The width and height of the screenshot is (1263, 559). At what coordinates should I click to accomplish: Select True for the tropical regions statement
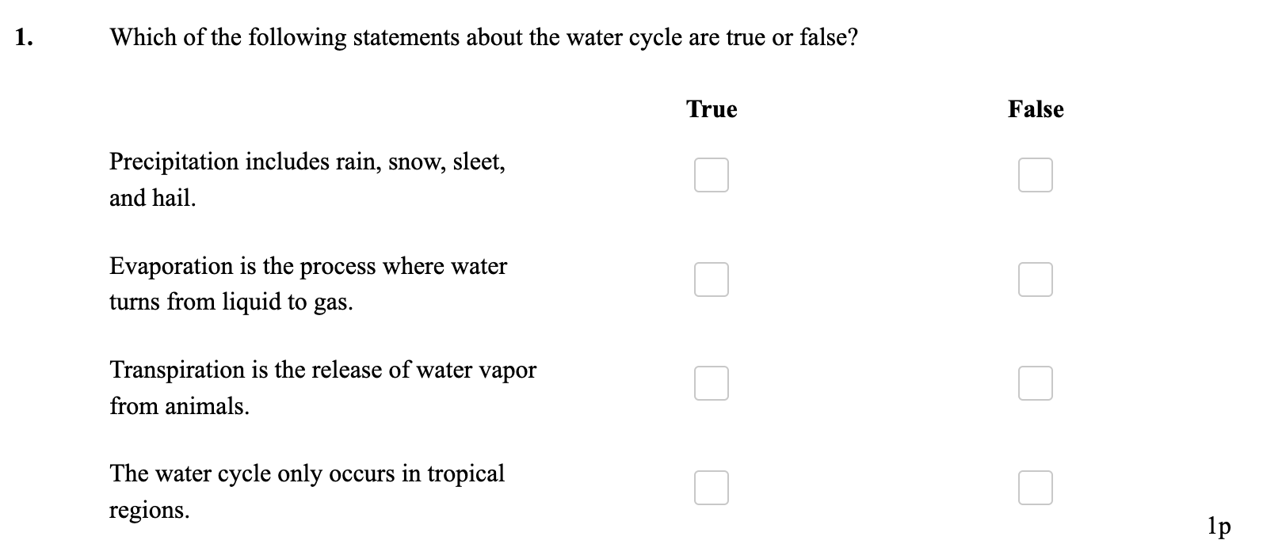point(712,487)
